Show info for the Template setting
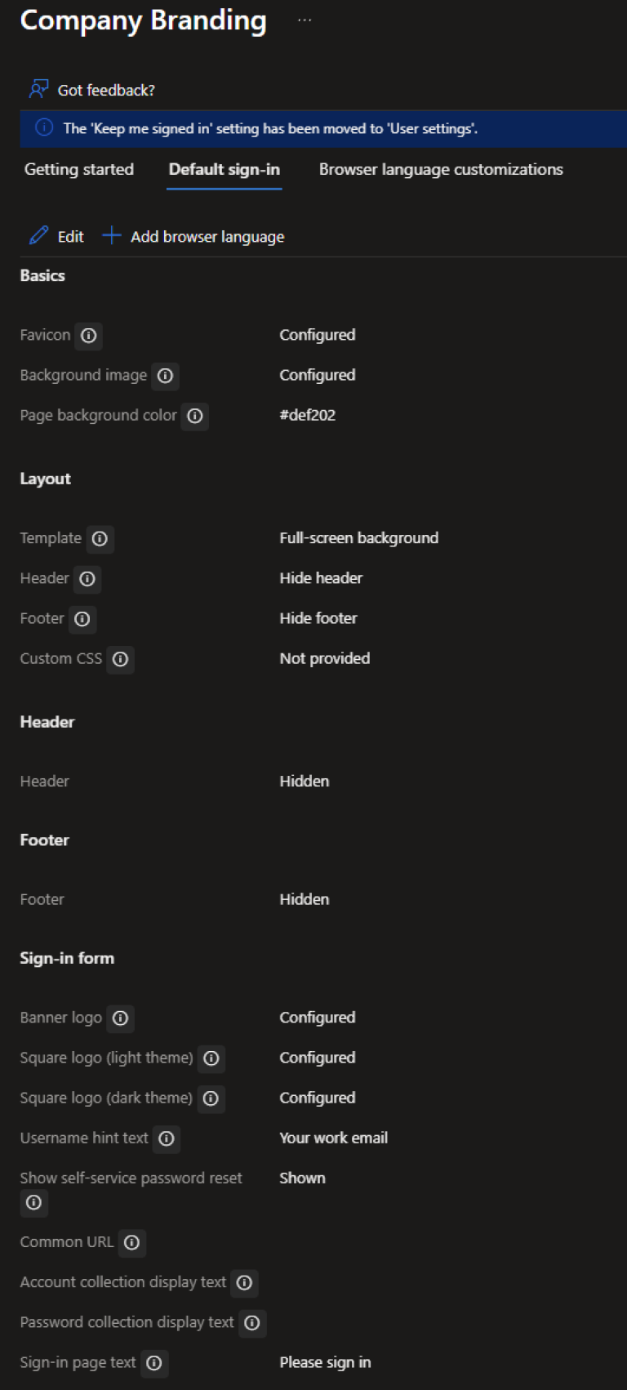The height and width of the screenshot is (1390, 627). click(100, 539)
